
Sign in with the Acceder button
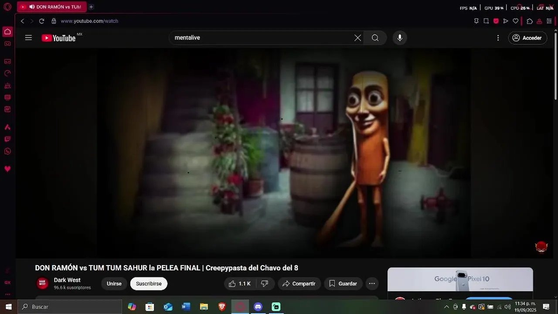point(527,38)
